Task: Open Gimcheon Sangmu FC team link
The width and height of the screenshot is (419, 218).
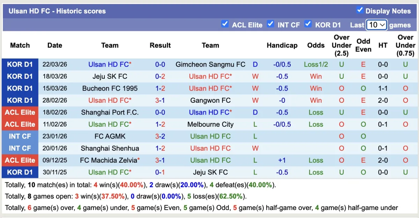Action: (x=210, y=64)
